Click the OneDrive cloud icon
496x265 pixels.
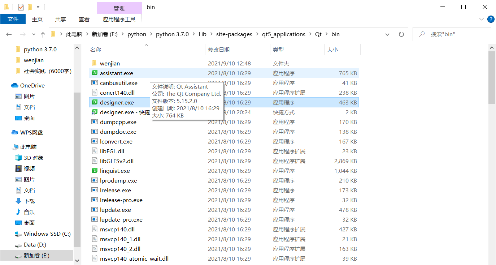pos(15,85)
